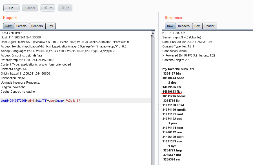This screenshot has height=165, width=253.
Task: Click the request pane vertical scrollbar track
Action: pos(153,100)
